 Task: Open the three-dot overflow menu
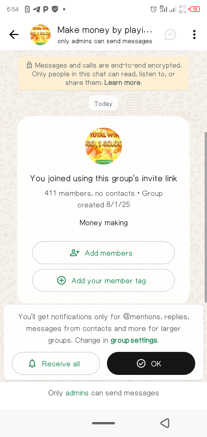pyautogui.click(x=194, y=35)
